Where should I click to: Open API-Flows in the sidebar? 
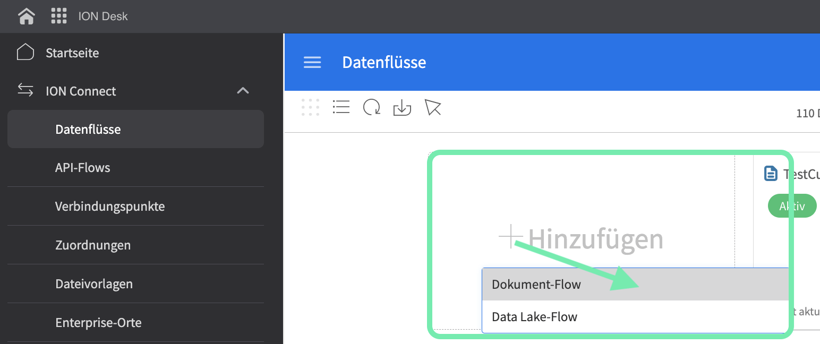(x=83, y=168)
